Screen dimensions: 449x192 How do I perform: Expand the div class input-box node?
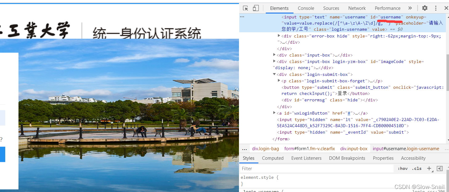(274, 55)
